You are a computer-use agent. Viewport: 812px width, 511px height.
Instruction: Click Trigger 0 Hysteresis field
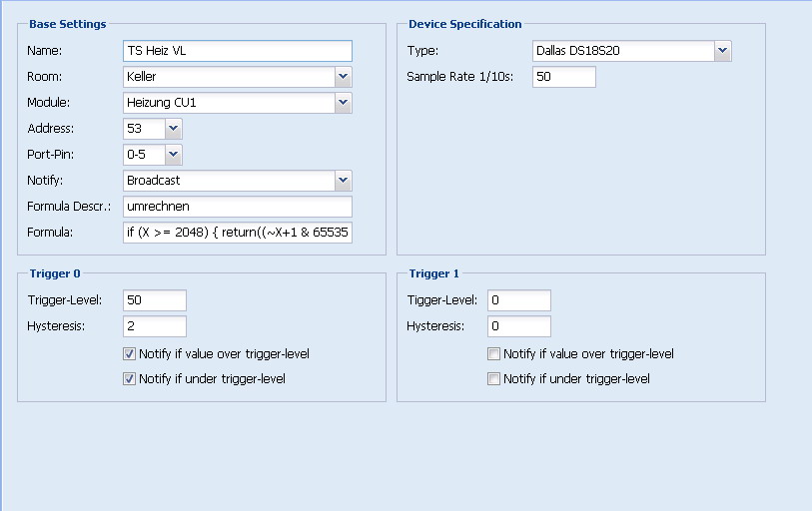[x=154, y=326]
